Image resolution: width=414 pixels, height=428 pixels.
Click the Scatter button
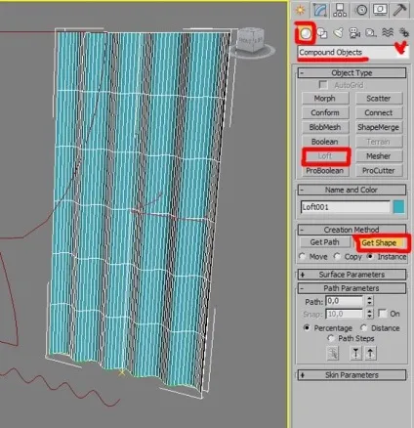click(379, 99)
